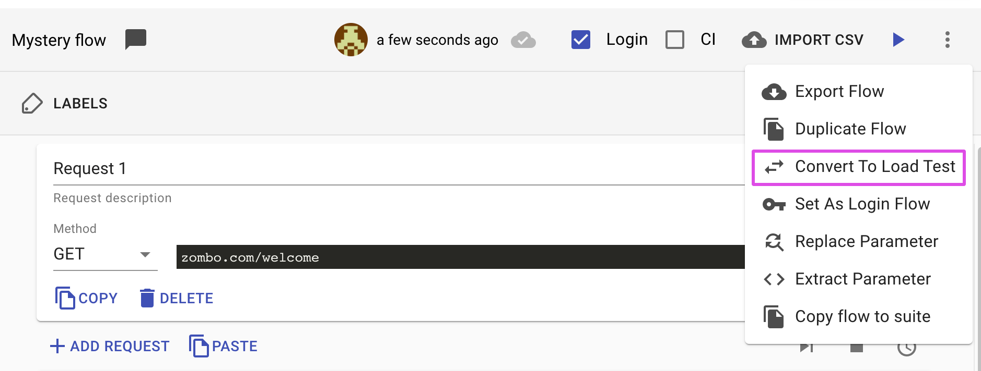Click the Labels tag icon
981x371 pixels.
[x=32, y=103]
